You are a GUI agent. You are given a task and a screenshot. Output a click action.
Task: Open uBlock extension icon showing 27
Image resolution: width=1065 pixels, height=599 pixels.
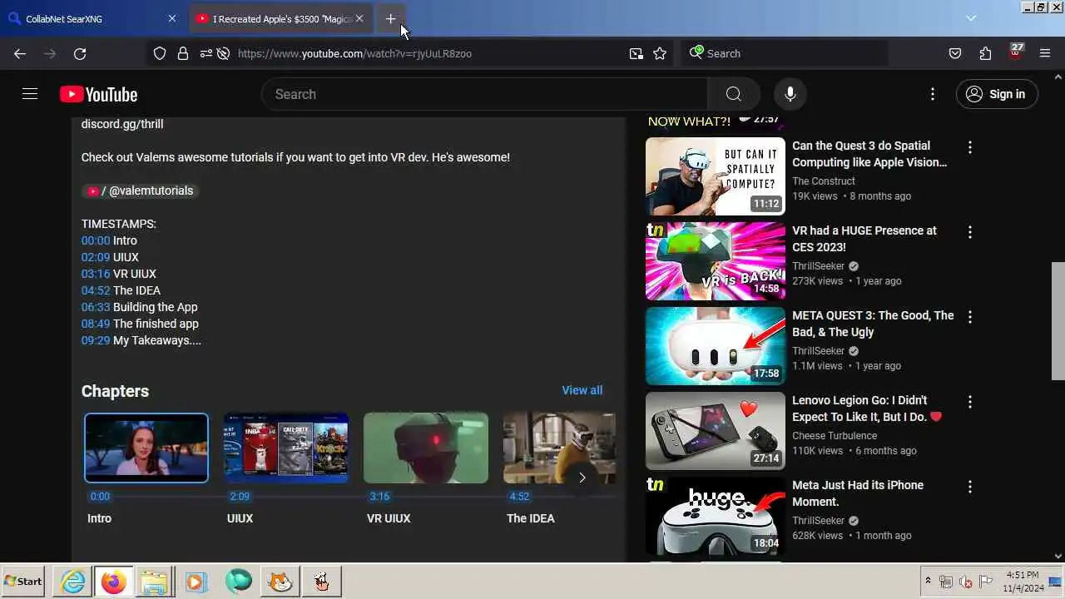tap(1015, 52)
